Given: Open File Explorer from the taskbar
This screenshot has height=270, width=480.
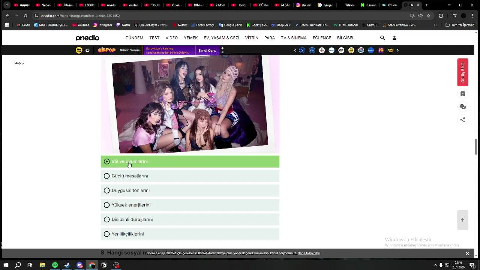Looking at the screenshot, I should click(x=43, y=265).
